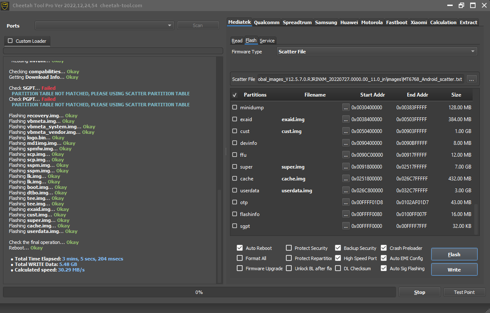The height and width of the screenshot is (313, 490).
Task: Click the Scatter File path field
Action: tap(360, 79)
